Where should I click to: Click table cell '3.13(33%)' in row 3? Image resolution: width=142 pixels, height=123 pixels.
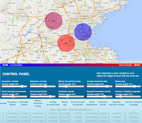[x=103, y=121]
